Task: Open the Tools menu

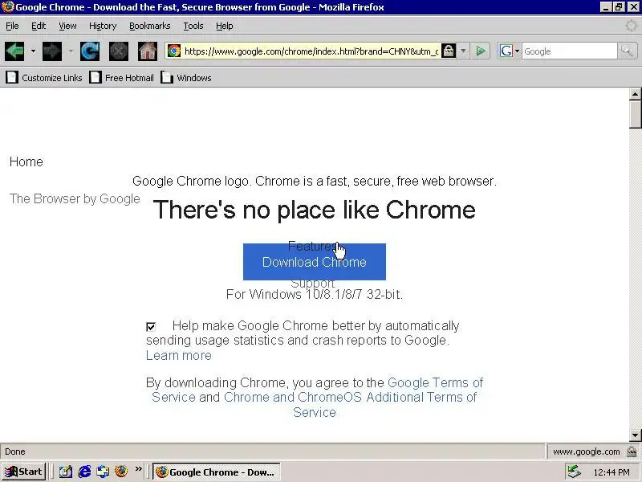Action: coord(193,26)
